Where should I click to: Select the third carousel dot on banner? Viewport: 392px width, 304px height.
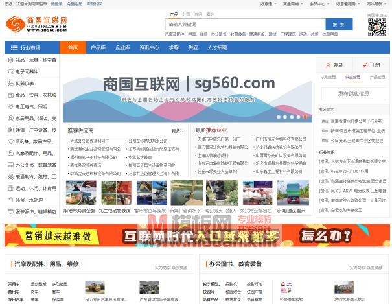click(x=292, y=117)
